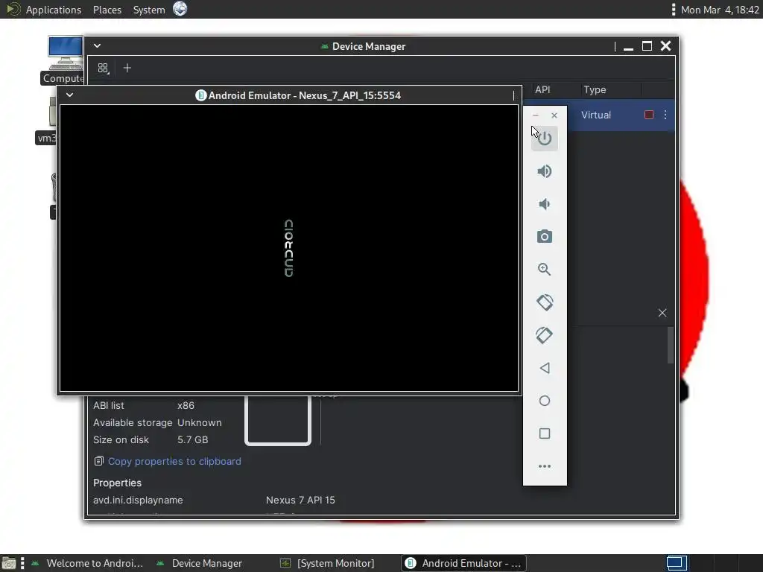
Task: Open the Computer desktop icon
Action: 65,60
